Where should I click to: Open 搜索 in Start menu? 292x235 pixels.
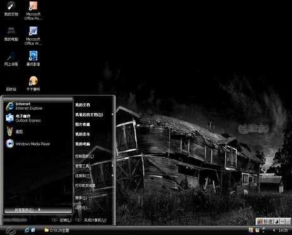click(x=81, y=197)
